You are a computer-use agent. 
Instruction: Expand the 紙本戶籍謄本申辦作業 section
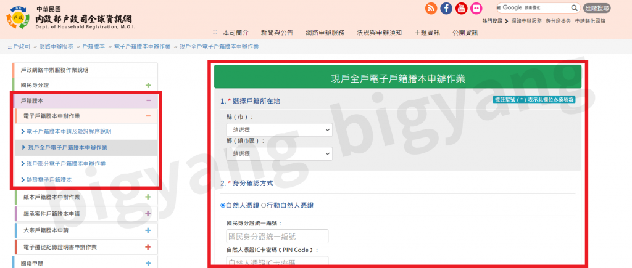148,197
